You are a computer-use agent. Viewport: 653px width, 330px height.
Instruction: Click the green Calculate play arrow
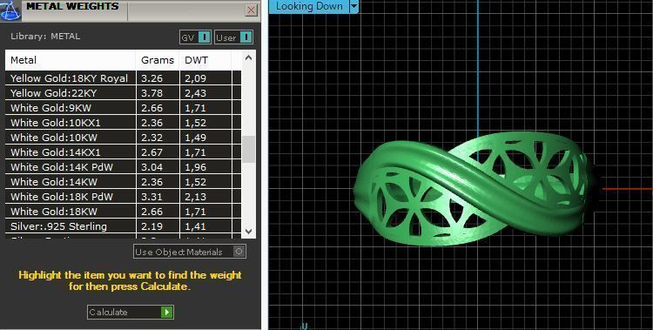(x=166, y=312)
